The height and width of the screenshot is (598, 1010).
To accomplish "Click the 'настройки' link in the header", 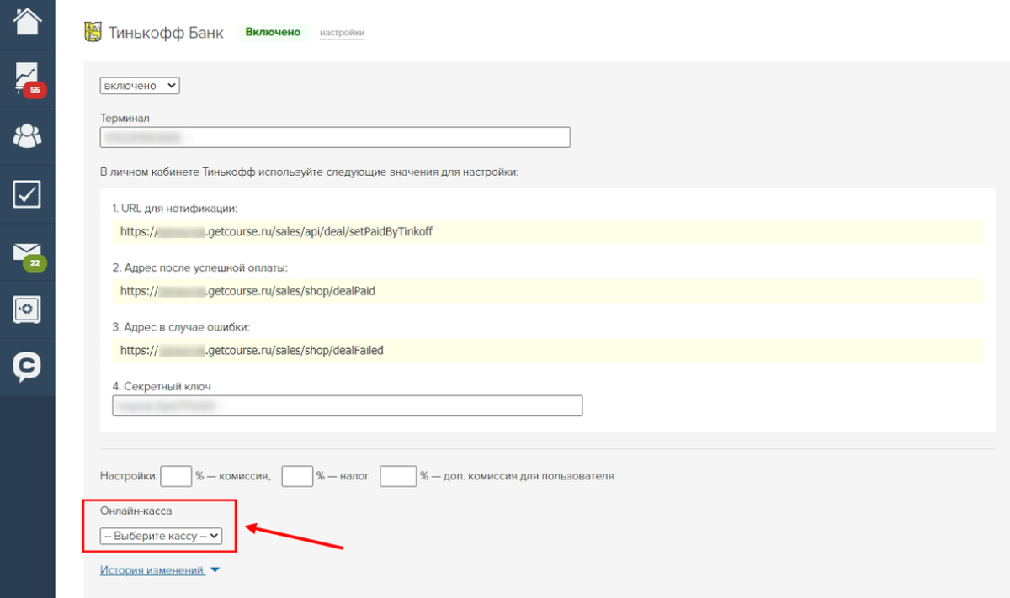I will pos(342,33).
